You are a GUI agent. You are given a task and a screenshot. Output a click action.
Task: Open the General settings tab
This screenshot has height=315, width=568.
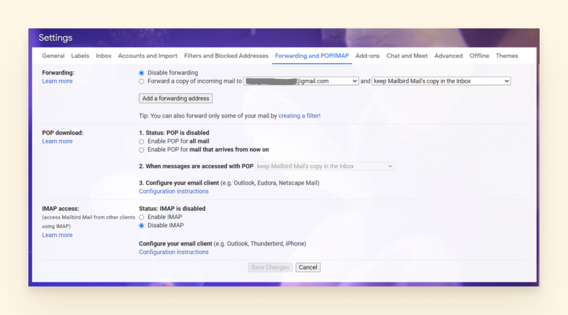[x=53, y=56]
